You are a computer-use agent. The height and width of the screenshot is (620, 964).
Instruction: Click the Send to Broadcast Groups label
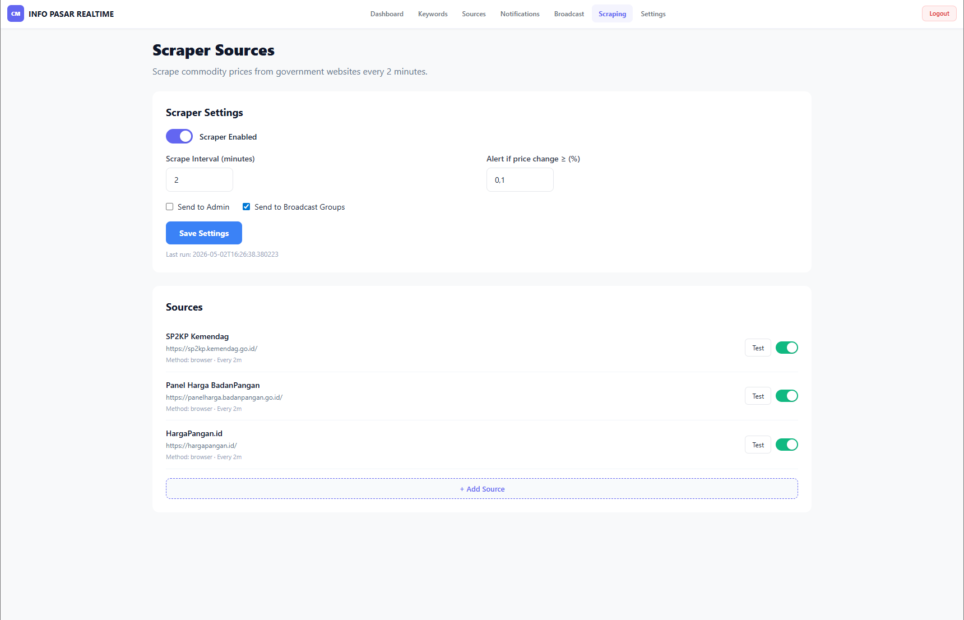[300, 207]
